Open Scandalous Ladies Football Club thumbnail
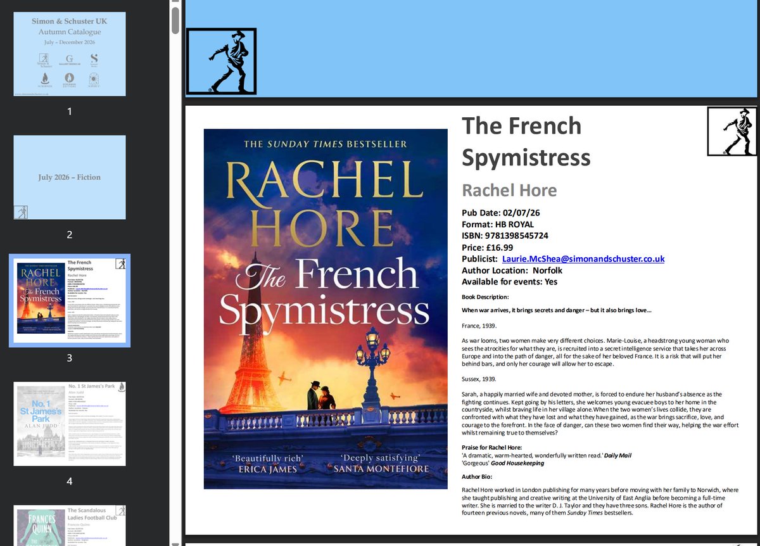Viewport: 760px width, 546px height. pos(70,525)
